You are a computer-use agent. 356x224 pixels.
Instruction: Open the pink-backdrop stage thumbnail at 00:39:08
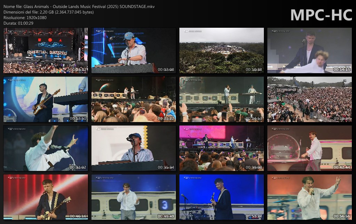(x=221, y=148)
